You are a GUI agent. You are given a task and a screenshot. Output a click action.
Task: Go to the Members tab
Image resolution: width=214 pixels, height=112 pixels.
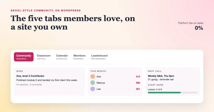pyautogui.click(x=79, y=57)
